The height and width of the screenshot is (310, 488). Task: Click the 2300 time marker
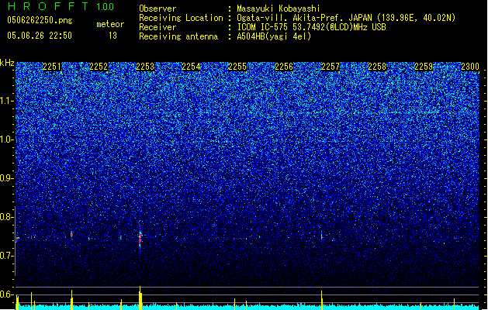click(x=470, y=67)
